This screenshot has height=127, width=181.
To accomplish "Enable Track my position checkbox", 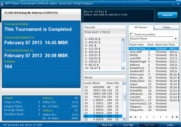I will [132, 34].
